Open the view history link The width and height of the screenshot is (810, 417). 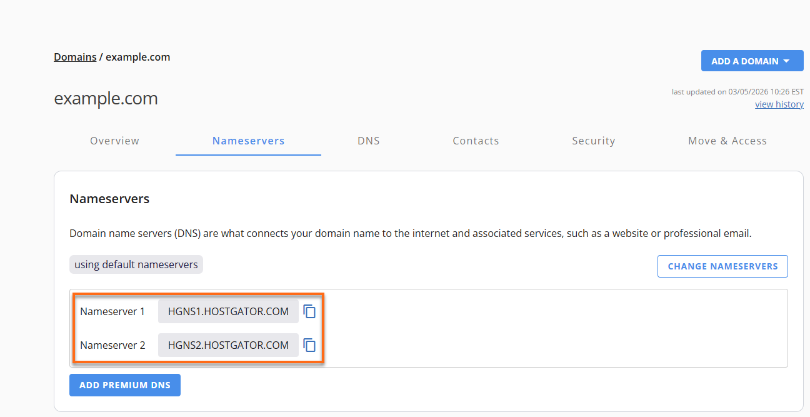tap(779, 104)
